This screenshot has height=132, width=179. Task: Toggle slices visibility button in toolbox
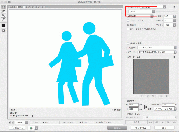click(x=3, y=31)
